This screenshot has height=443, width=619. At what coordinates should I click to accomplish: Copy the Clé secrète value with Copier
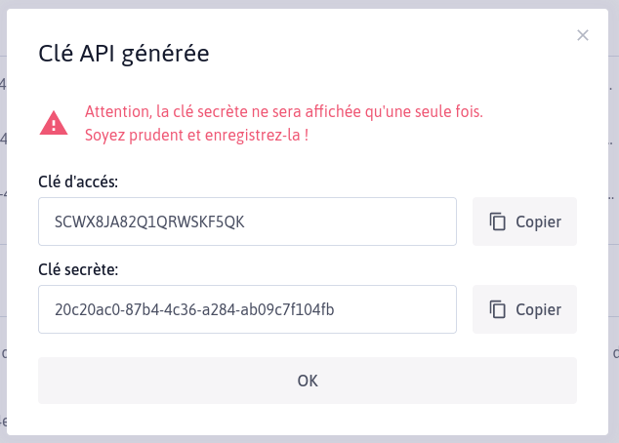click(524, 309)
